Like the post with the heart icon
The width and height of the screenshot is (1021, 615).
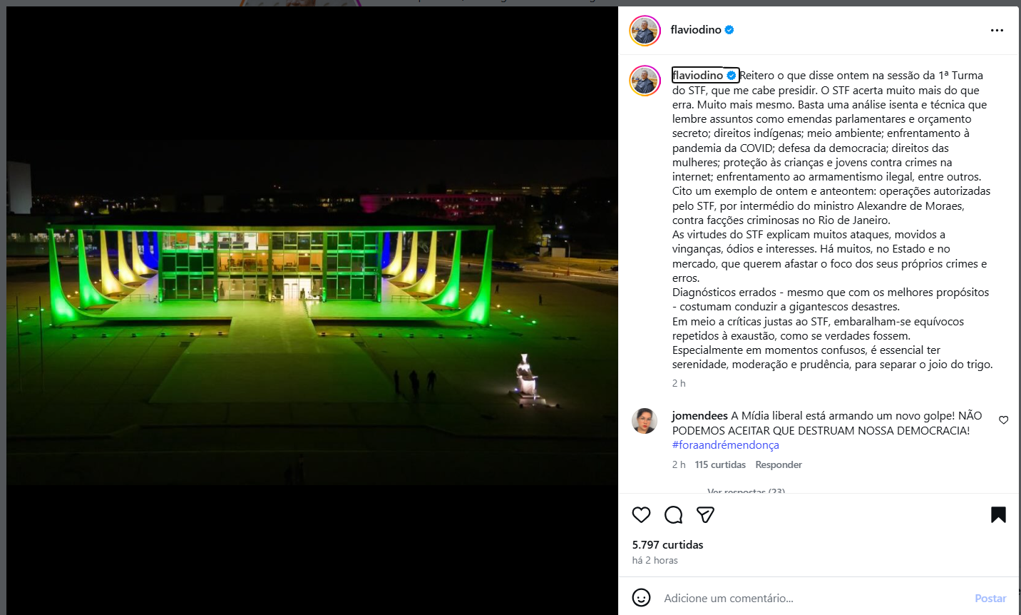click(x=641, y=514)
